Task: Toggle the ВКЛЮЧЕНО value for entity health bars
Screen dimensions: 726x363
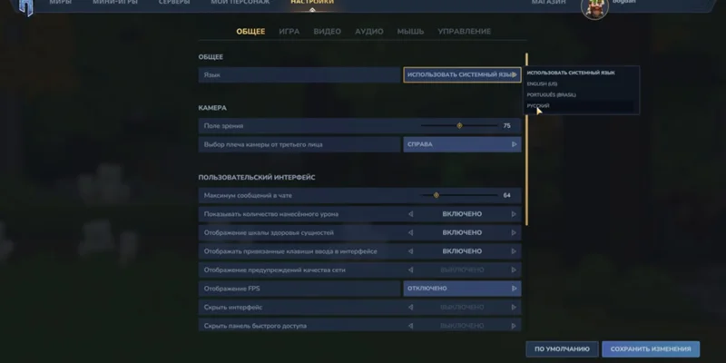Action: 462,232
